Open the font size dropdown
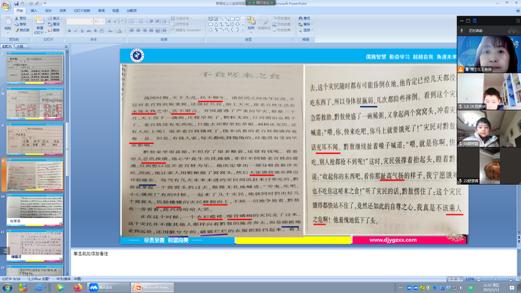This screenshot has width=521, height=293. pos(104,21)
